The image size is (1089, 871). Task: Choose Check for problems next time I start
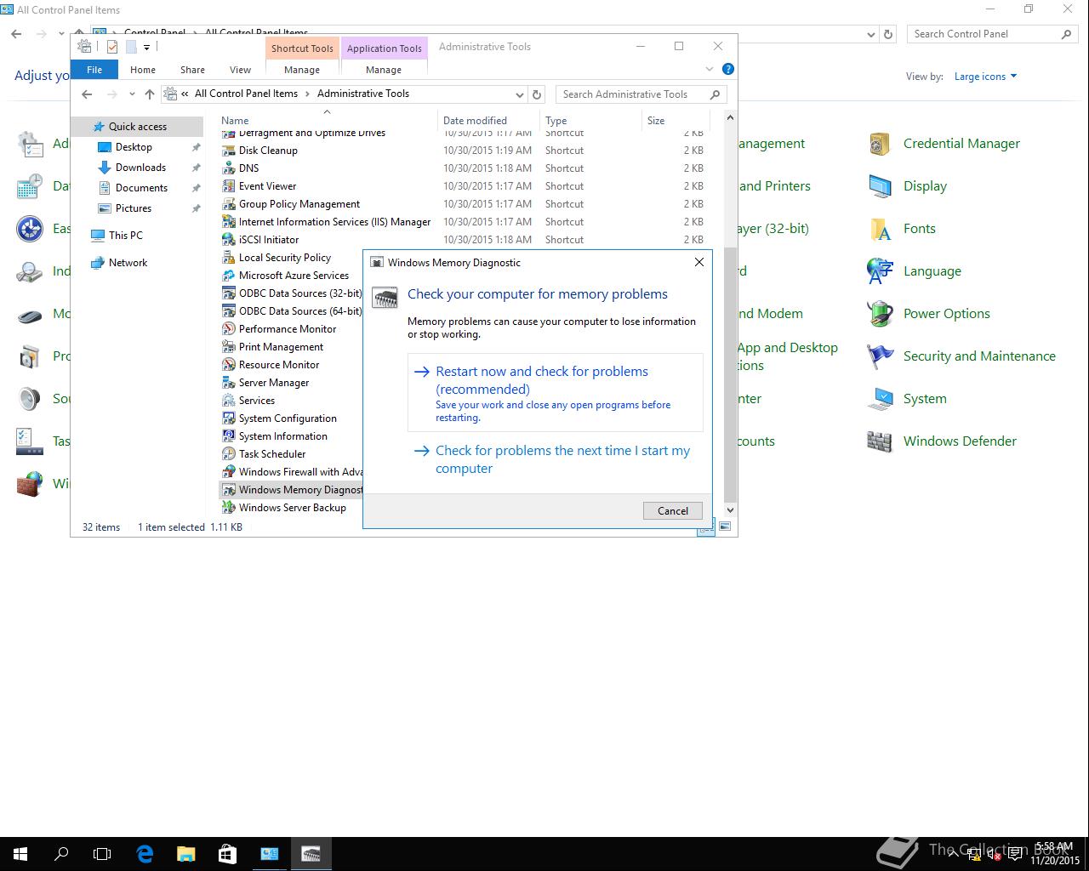(x=556, y=459)
